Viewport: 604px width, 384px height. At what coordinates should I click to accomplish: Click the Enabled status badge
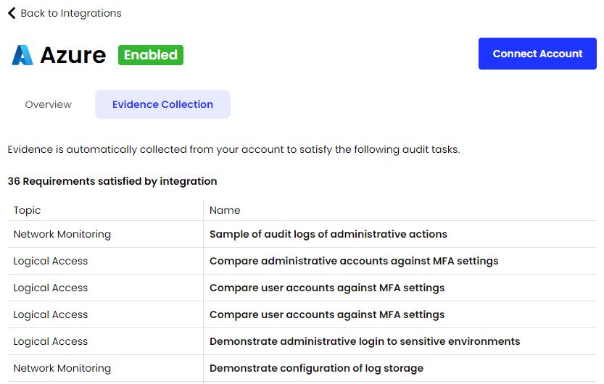(151, 55)
